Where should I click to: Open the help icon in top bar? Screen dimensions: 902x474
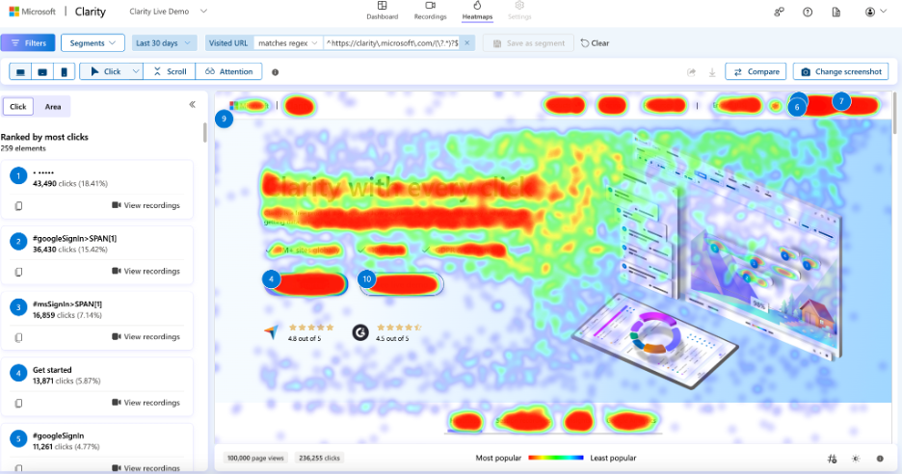pos(808,12)
